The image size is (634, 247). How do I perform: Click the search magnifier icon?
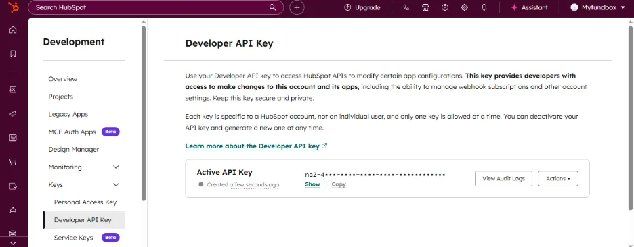point(272,7)
